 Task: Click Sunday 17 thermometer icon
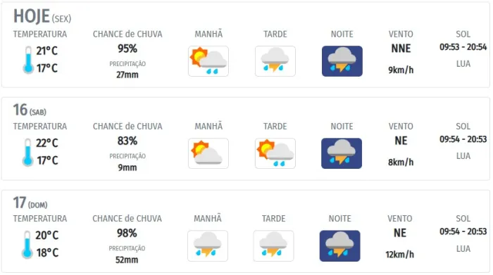click(x=27, y=245)
